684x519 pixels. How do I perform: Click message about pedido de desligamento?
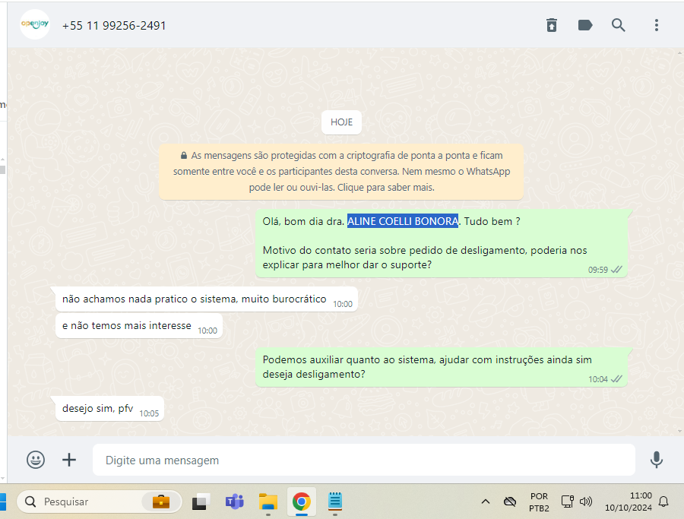pos(442,243)
